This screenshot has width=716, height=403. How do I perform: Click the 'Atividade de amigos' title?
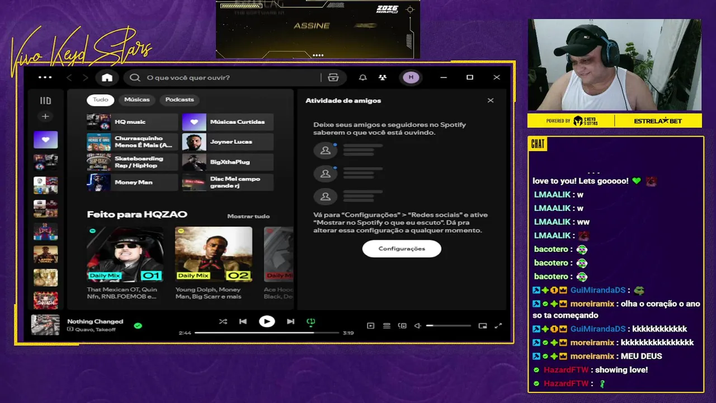343,101
